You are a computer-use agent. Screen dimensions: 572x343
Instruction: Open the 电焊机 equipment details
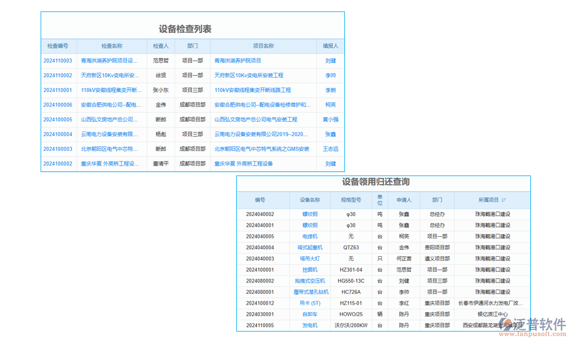(x=309, y=236)
